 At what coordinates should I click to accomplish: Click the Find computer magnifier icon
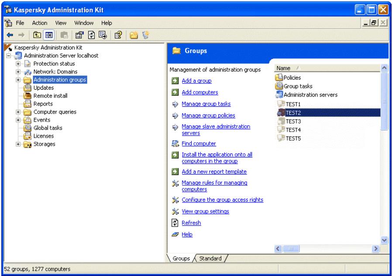click(x=175, y=143)
